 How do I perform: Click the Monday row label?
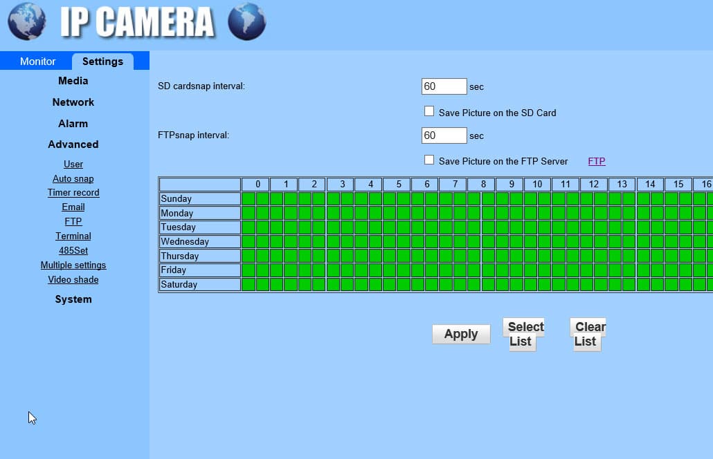(199, 213)
